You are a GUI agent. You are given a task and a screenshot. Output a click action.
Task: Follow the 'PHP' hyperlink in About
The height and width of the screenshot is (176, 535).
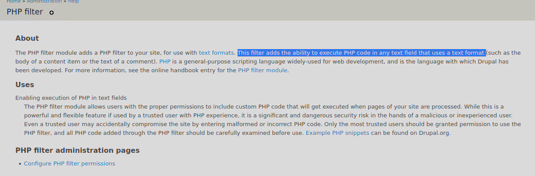click(x=165, y=61)
